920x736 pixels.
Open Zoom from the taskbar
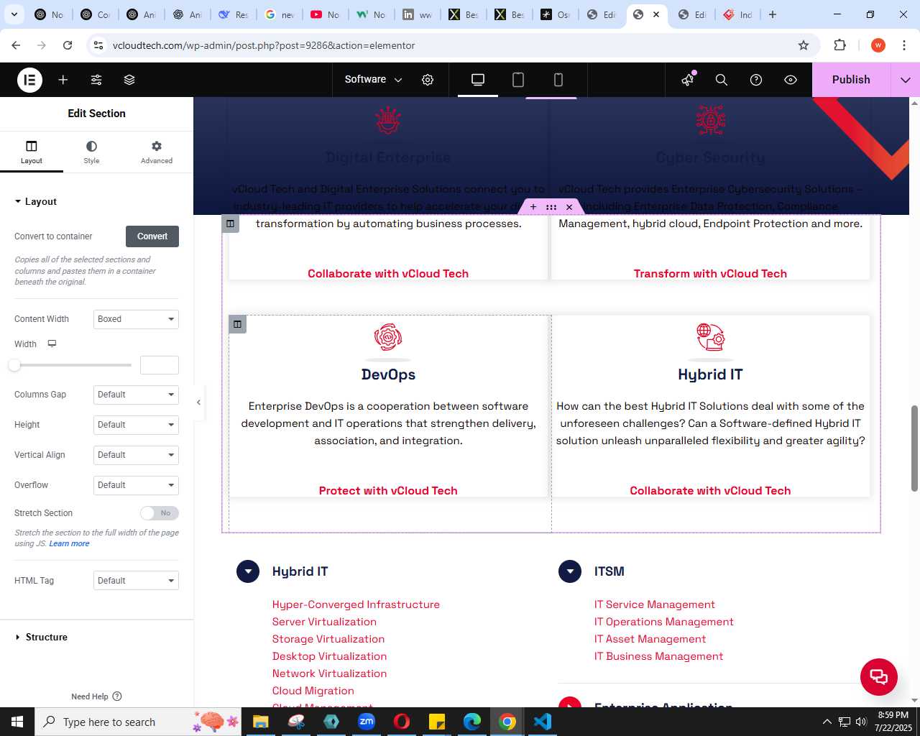point(367,722)
